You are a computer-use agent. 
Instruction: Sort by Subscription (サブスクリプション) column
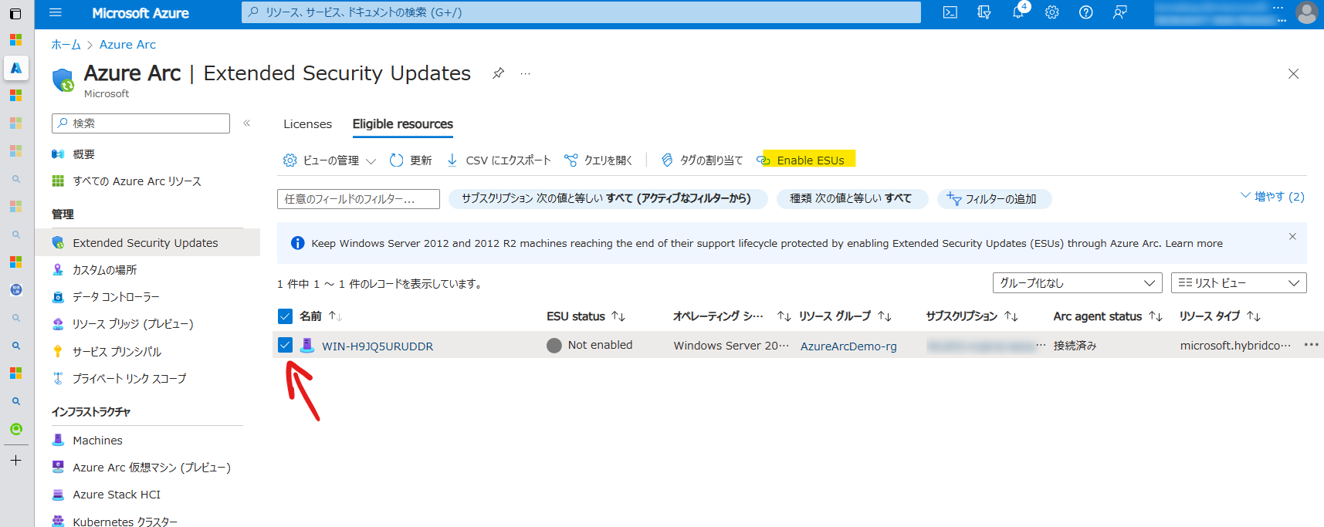(973, 316)
